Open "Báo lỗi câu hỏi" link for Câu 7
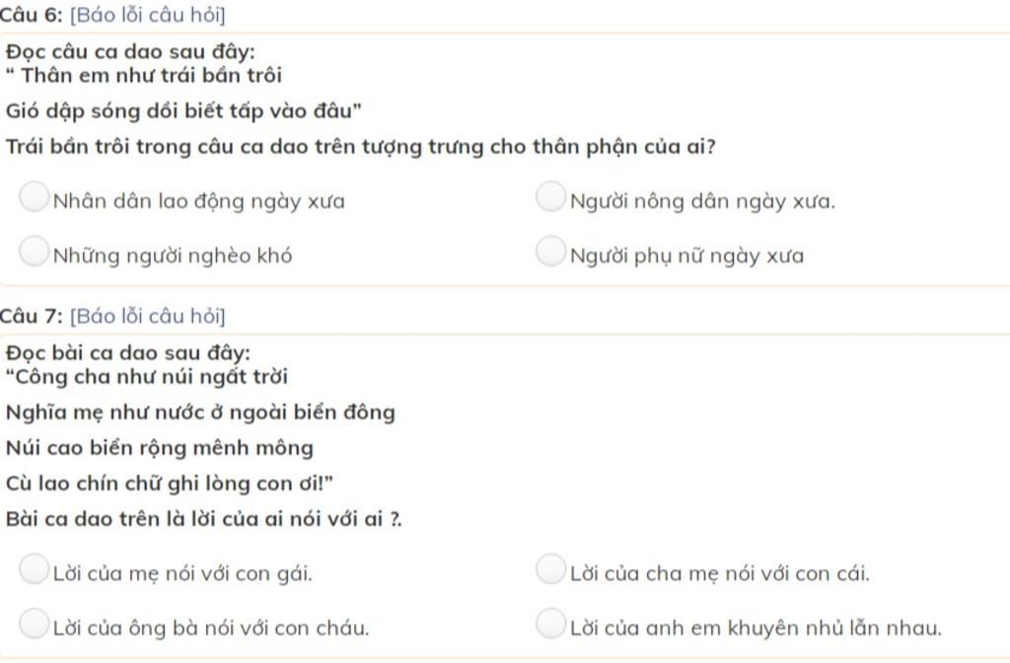The image size is (1010, 663). coord(148,317)
